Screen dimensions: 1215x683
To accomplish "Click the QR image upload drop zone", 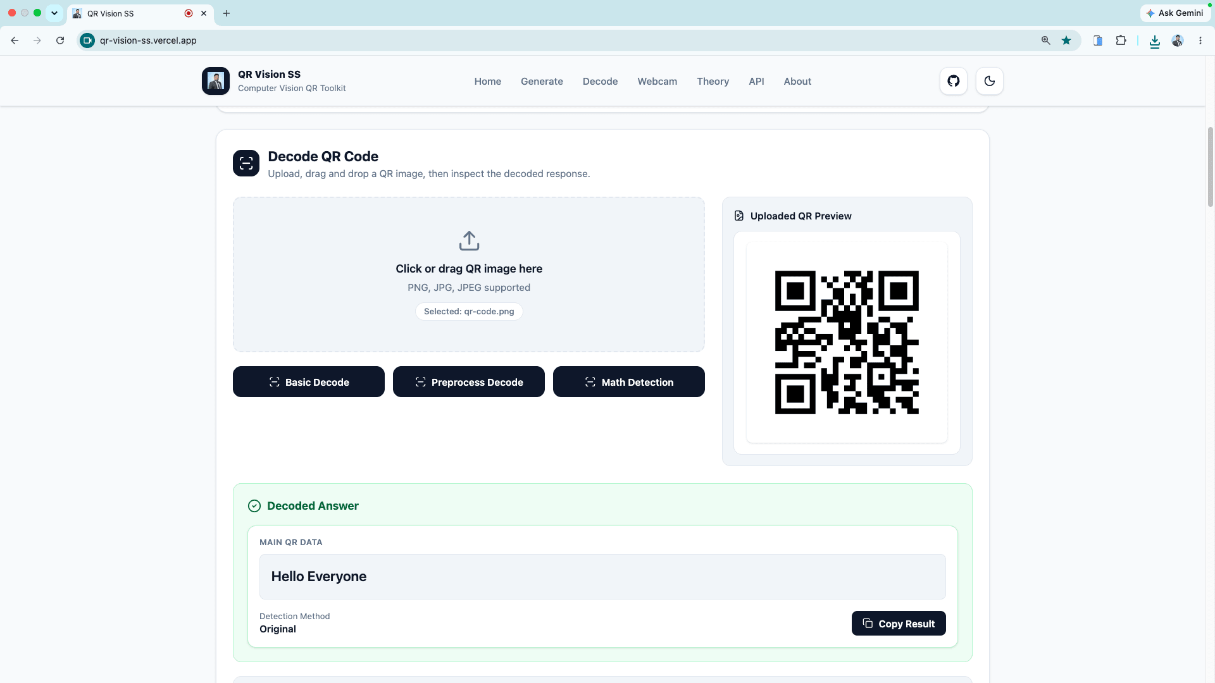I will 469,274.
